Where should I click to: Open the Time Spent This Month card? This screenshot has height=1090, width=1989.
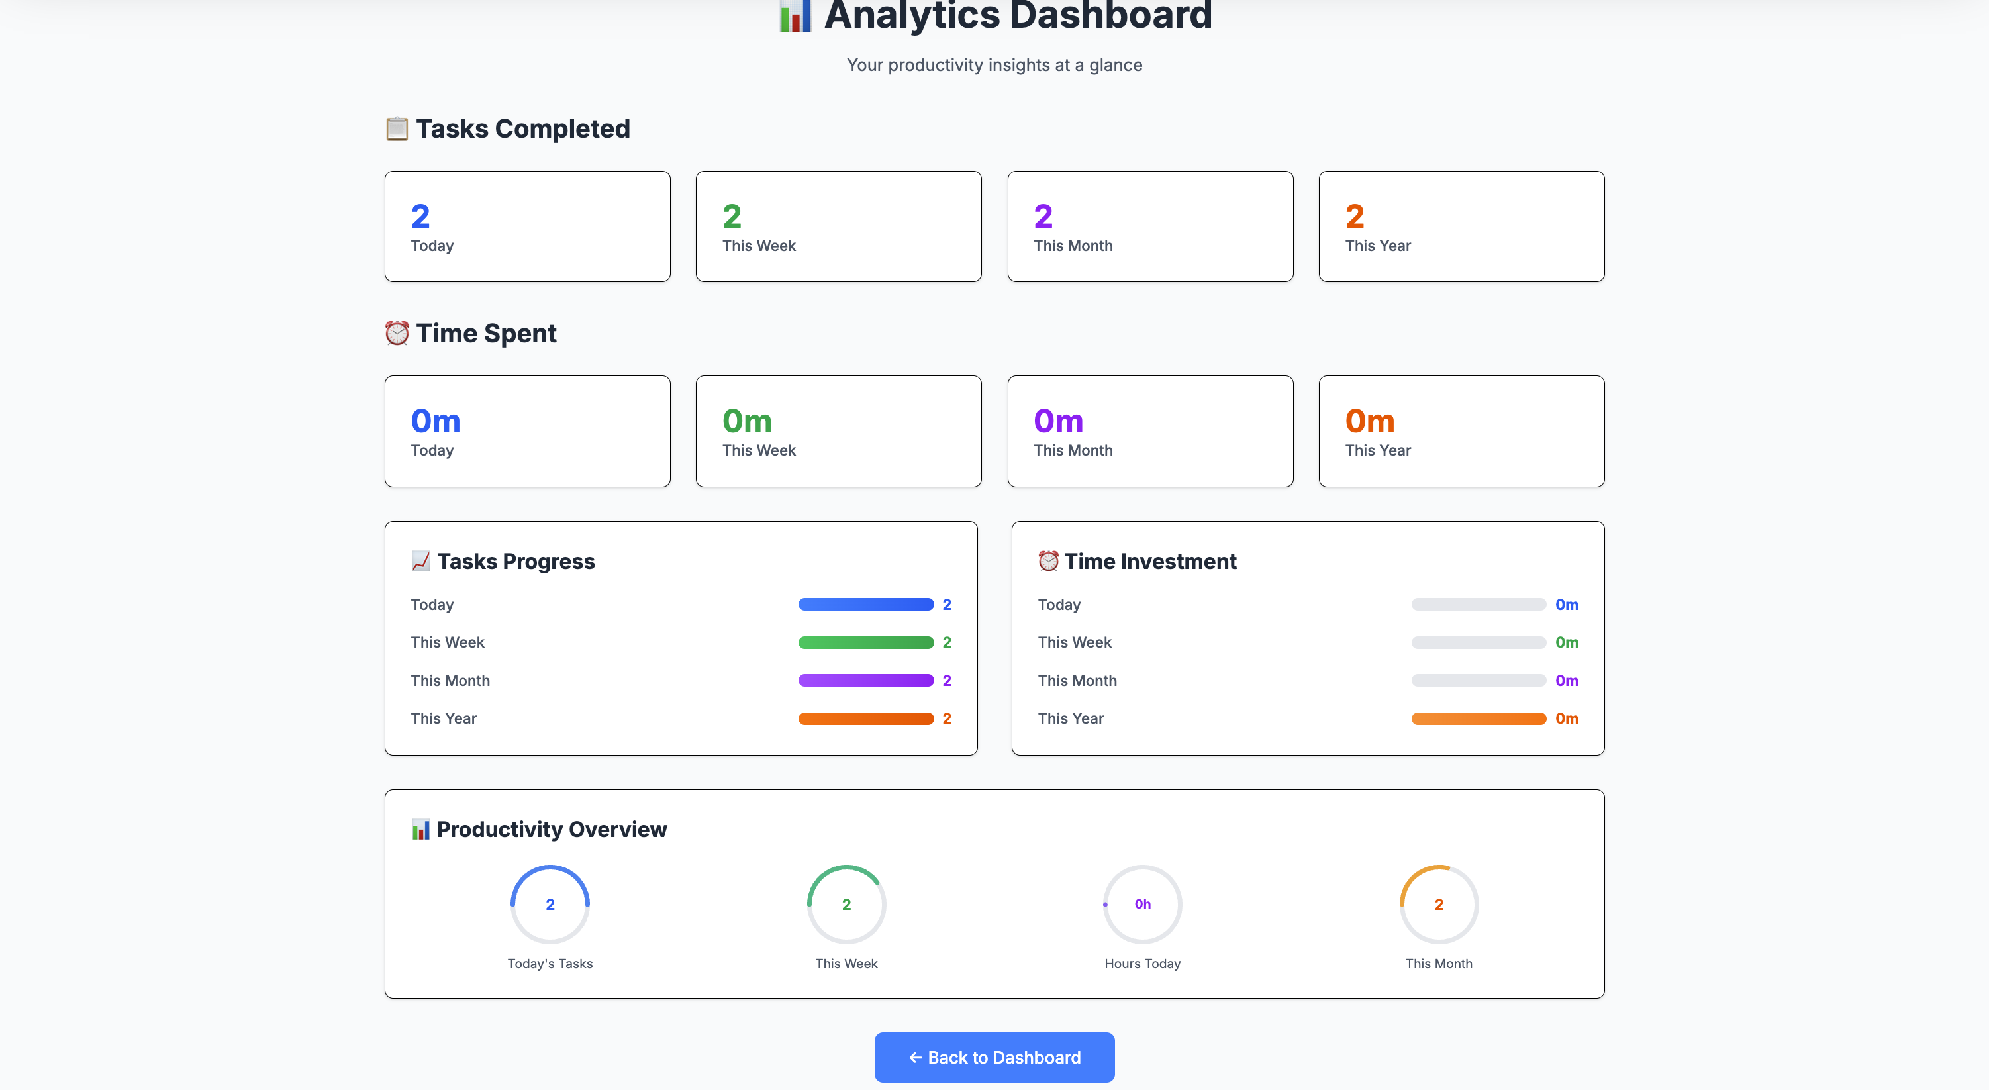[1149, 431]
